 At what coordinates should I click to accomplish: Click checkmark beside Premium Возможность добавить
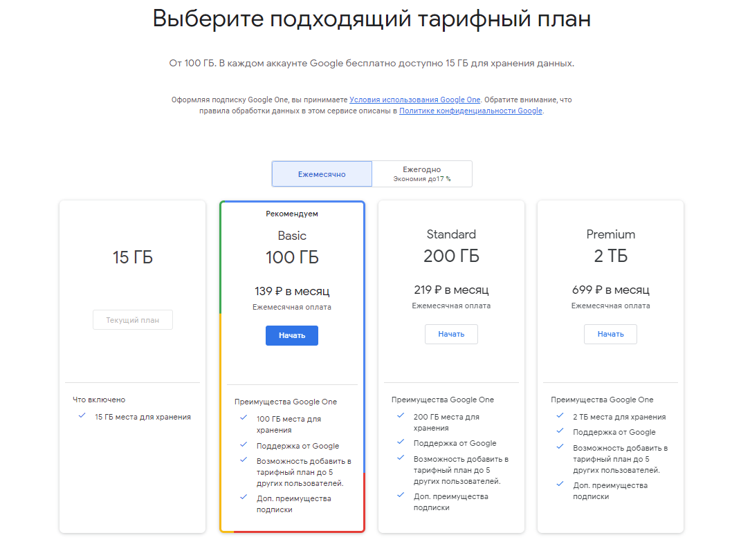(x=560, y=447)
